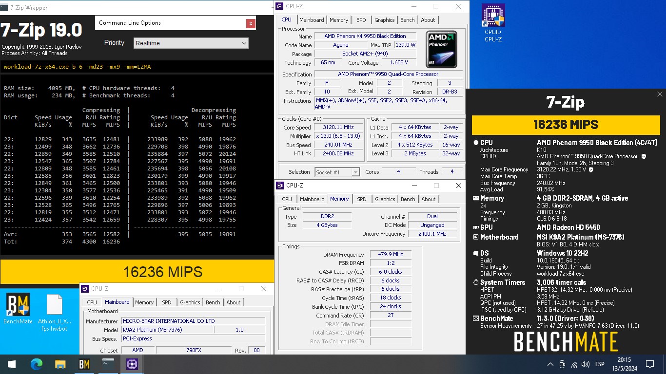Image resolution: width=666 pixels, height=374 pixels.
Task: Click the motherboard Model K9A2 Platinum field
Action: click(167, 330)
